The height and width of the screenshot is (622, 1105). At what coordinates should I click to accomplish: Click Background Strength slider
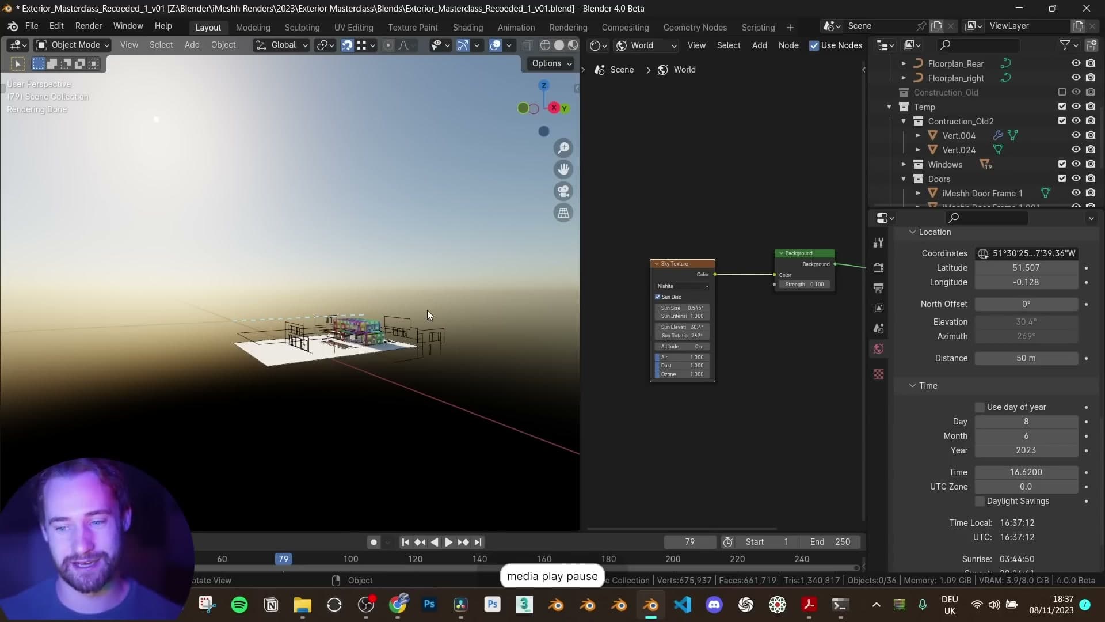click(805, 285)
